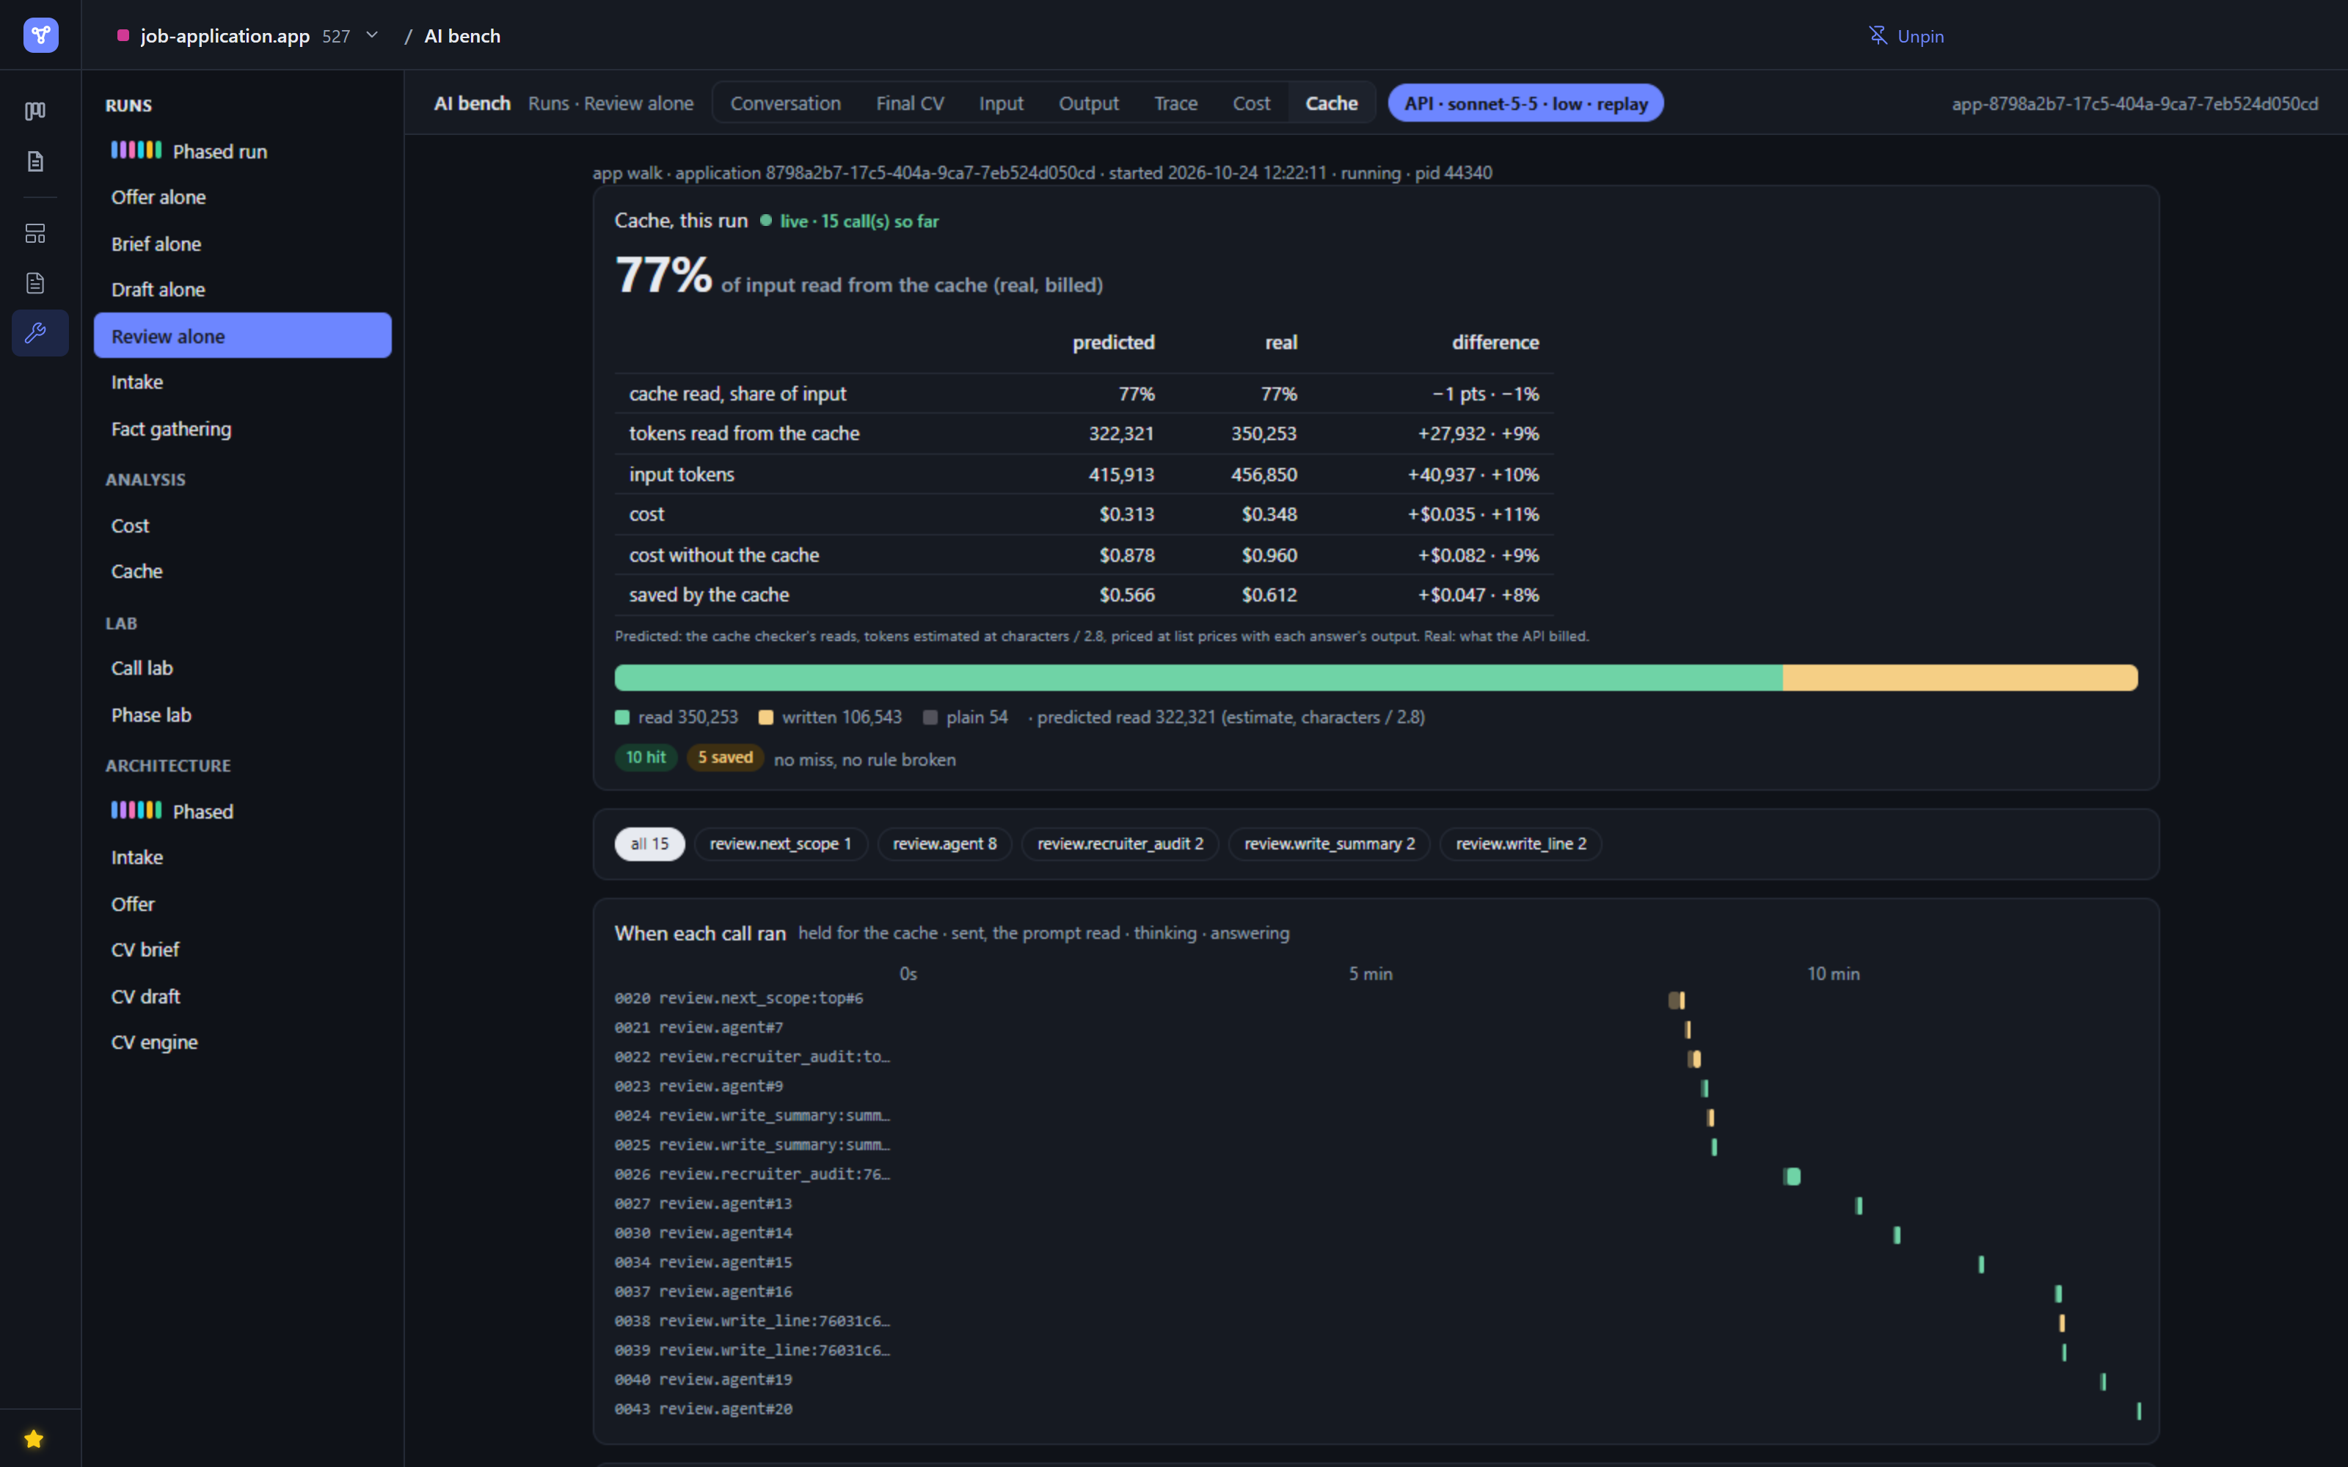2348x1467 pixels.
Task: Open the Cost tab in header
Action: 1250,104
